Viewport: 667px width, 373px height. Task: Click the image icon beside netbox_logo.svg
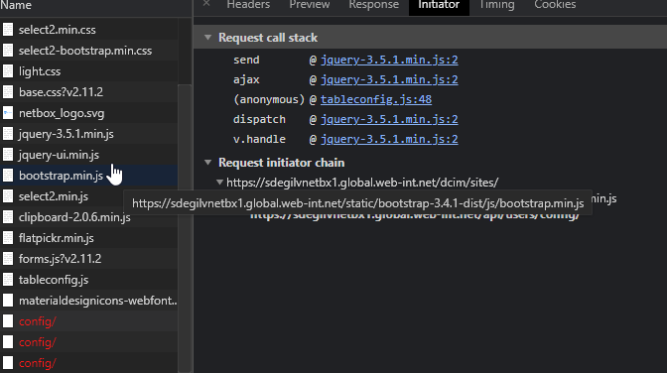(8, 113)
